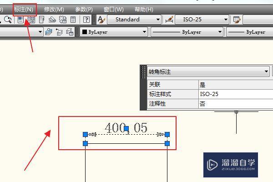The height and width of the screenshot is (182, 273).
Task: Click the text style toolbar grip handle
Action: click(95, 20)
